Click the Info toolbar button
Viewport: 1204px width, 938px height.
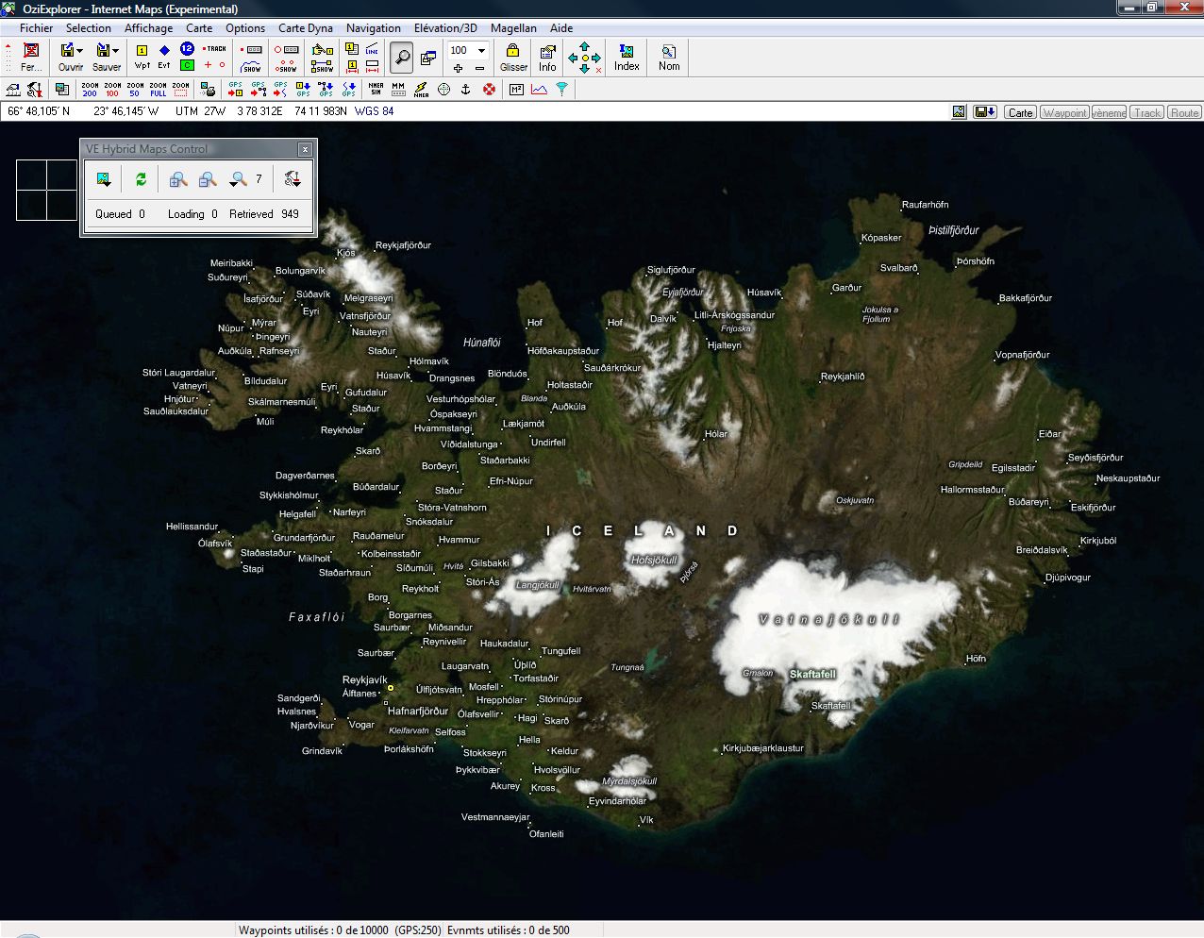tap(547, 57)
